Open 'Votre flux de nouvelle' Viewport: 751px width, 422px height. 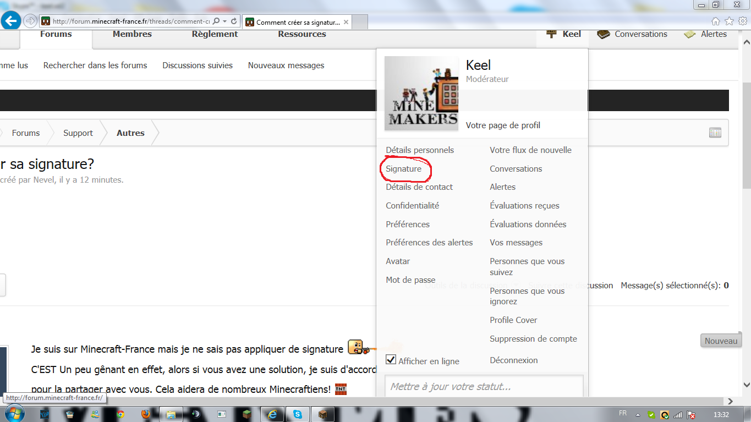pyautogui.click(x=531, y=150)
